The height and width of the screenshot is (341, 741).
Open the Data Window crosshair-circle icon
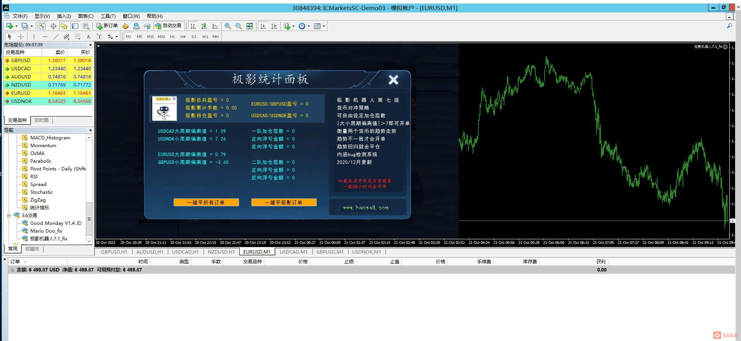53,26
